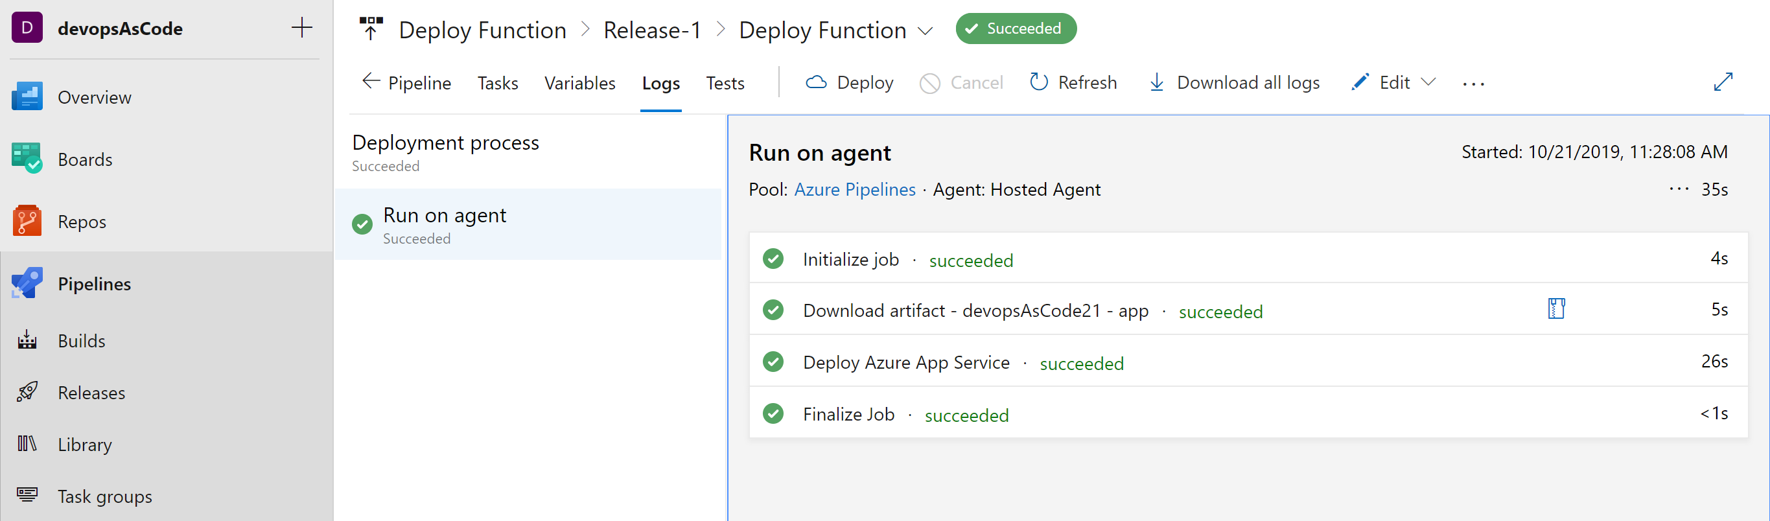Open the toolbar more actions ellipsis
1770x521 pixels.
pyautogui.click(x=1473, y=84)
